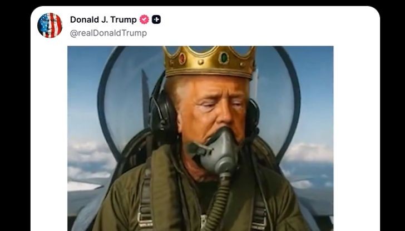Click the pink verified checkmark badge
The width and height of the screenshot is (405, 231).
coord(144,19)
